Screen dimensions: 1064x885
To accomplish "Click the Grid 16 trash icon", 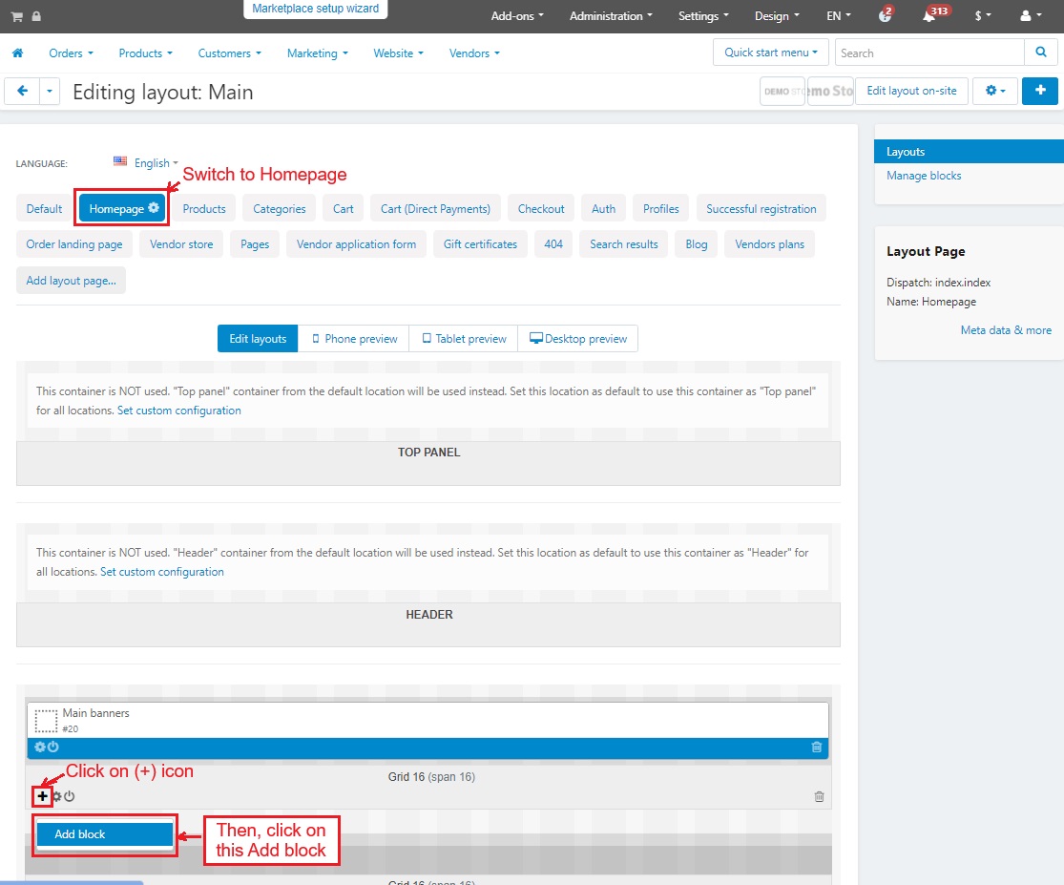I will (819, 796).
